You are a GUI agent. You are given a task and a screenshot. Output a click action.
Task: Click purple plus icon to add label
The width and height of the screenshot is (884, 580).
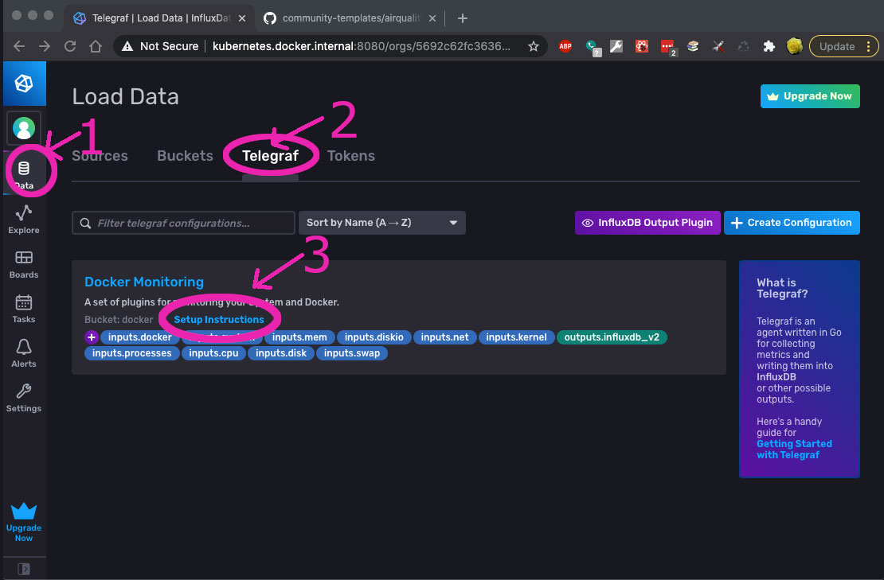[x=92, y=337]
